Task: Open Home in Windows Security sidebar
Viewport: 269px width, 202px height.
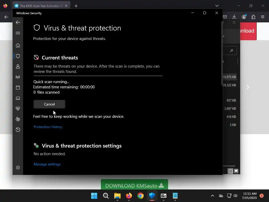Action: pos(18,46)
